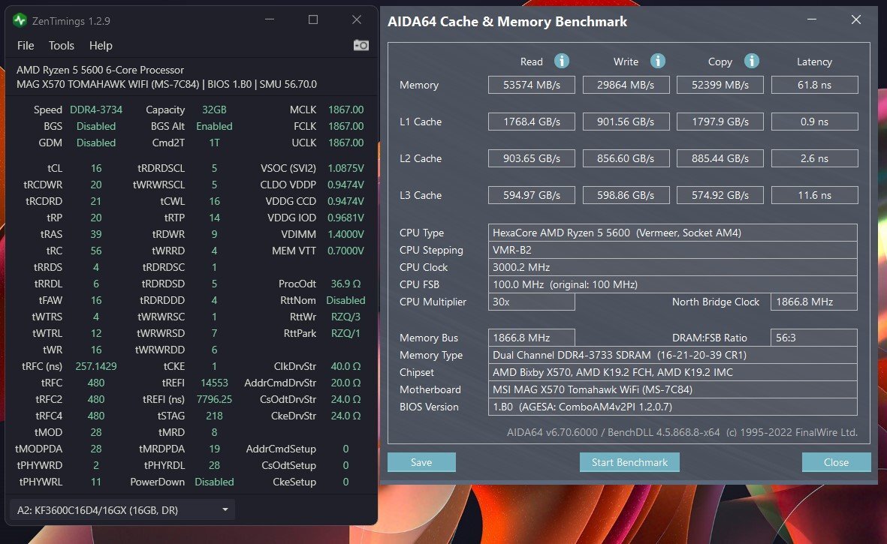Click the PowerDown Disabled value
Viewport: 887px width, 544px height.
pyautogui.click(x=214, y=482)
